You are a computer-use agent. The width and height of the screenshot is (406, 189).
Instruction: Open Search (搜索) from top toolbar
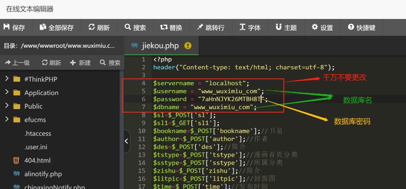[135, 28]
